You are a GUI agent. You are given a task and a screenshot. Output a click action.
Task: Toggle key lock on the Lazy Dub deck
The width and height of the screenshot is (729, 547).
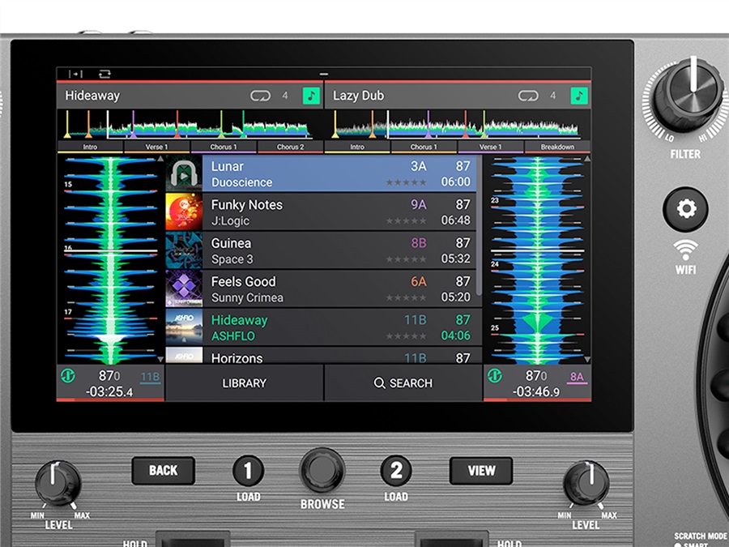click(578, 96)
